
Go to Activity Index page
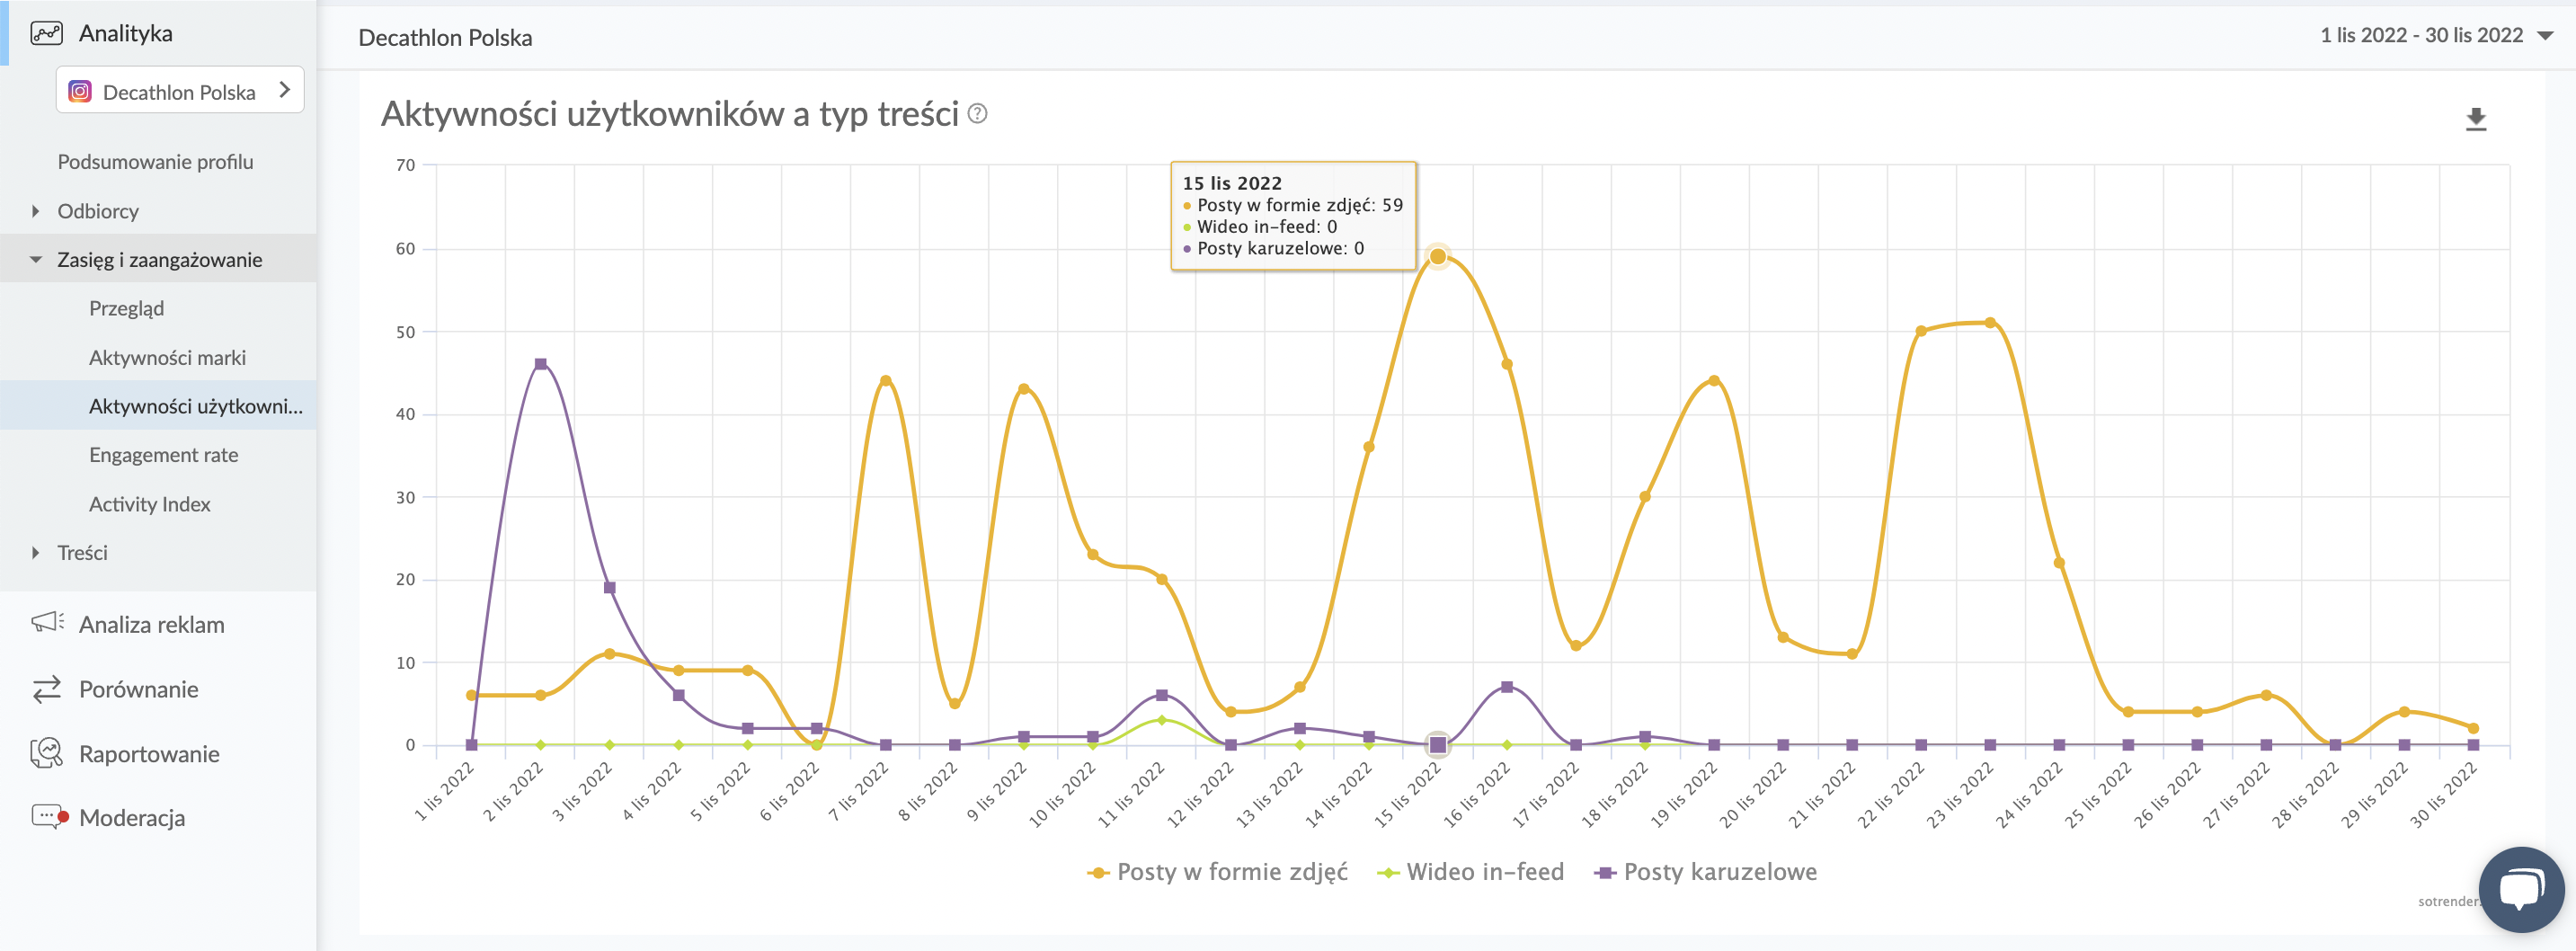coord(149,504)
